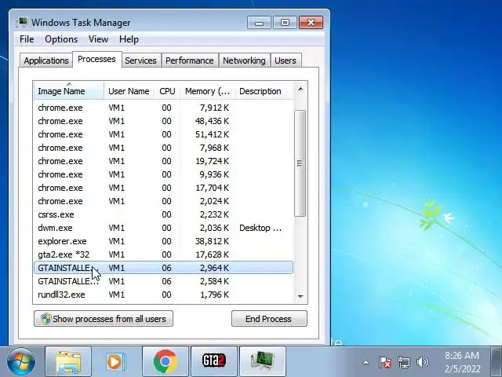Click the process list scroll up arrow
The image size is (502, 377).
pyautogui.click(x=300, y=89)
